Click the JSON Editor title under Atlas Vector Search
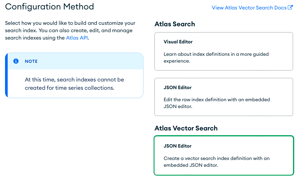301x183 pixels. (x=178, y=146)
